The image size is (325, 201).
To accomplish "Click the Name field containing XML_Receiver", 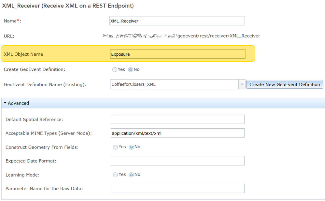I will coord(177,21).
